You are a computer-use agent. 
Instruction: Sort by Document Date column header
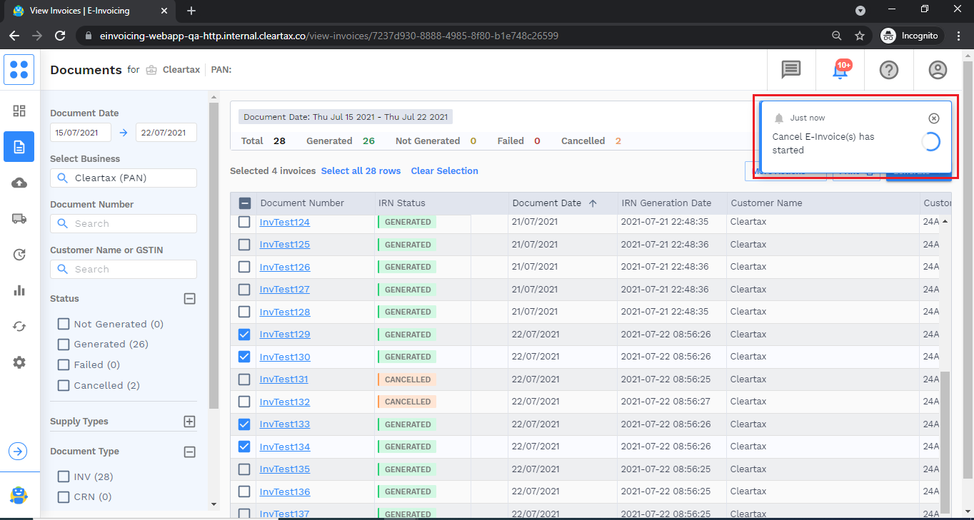tap(547, 203)
